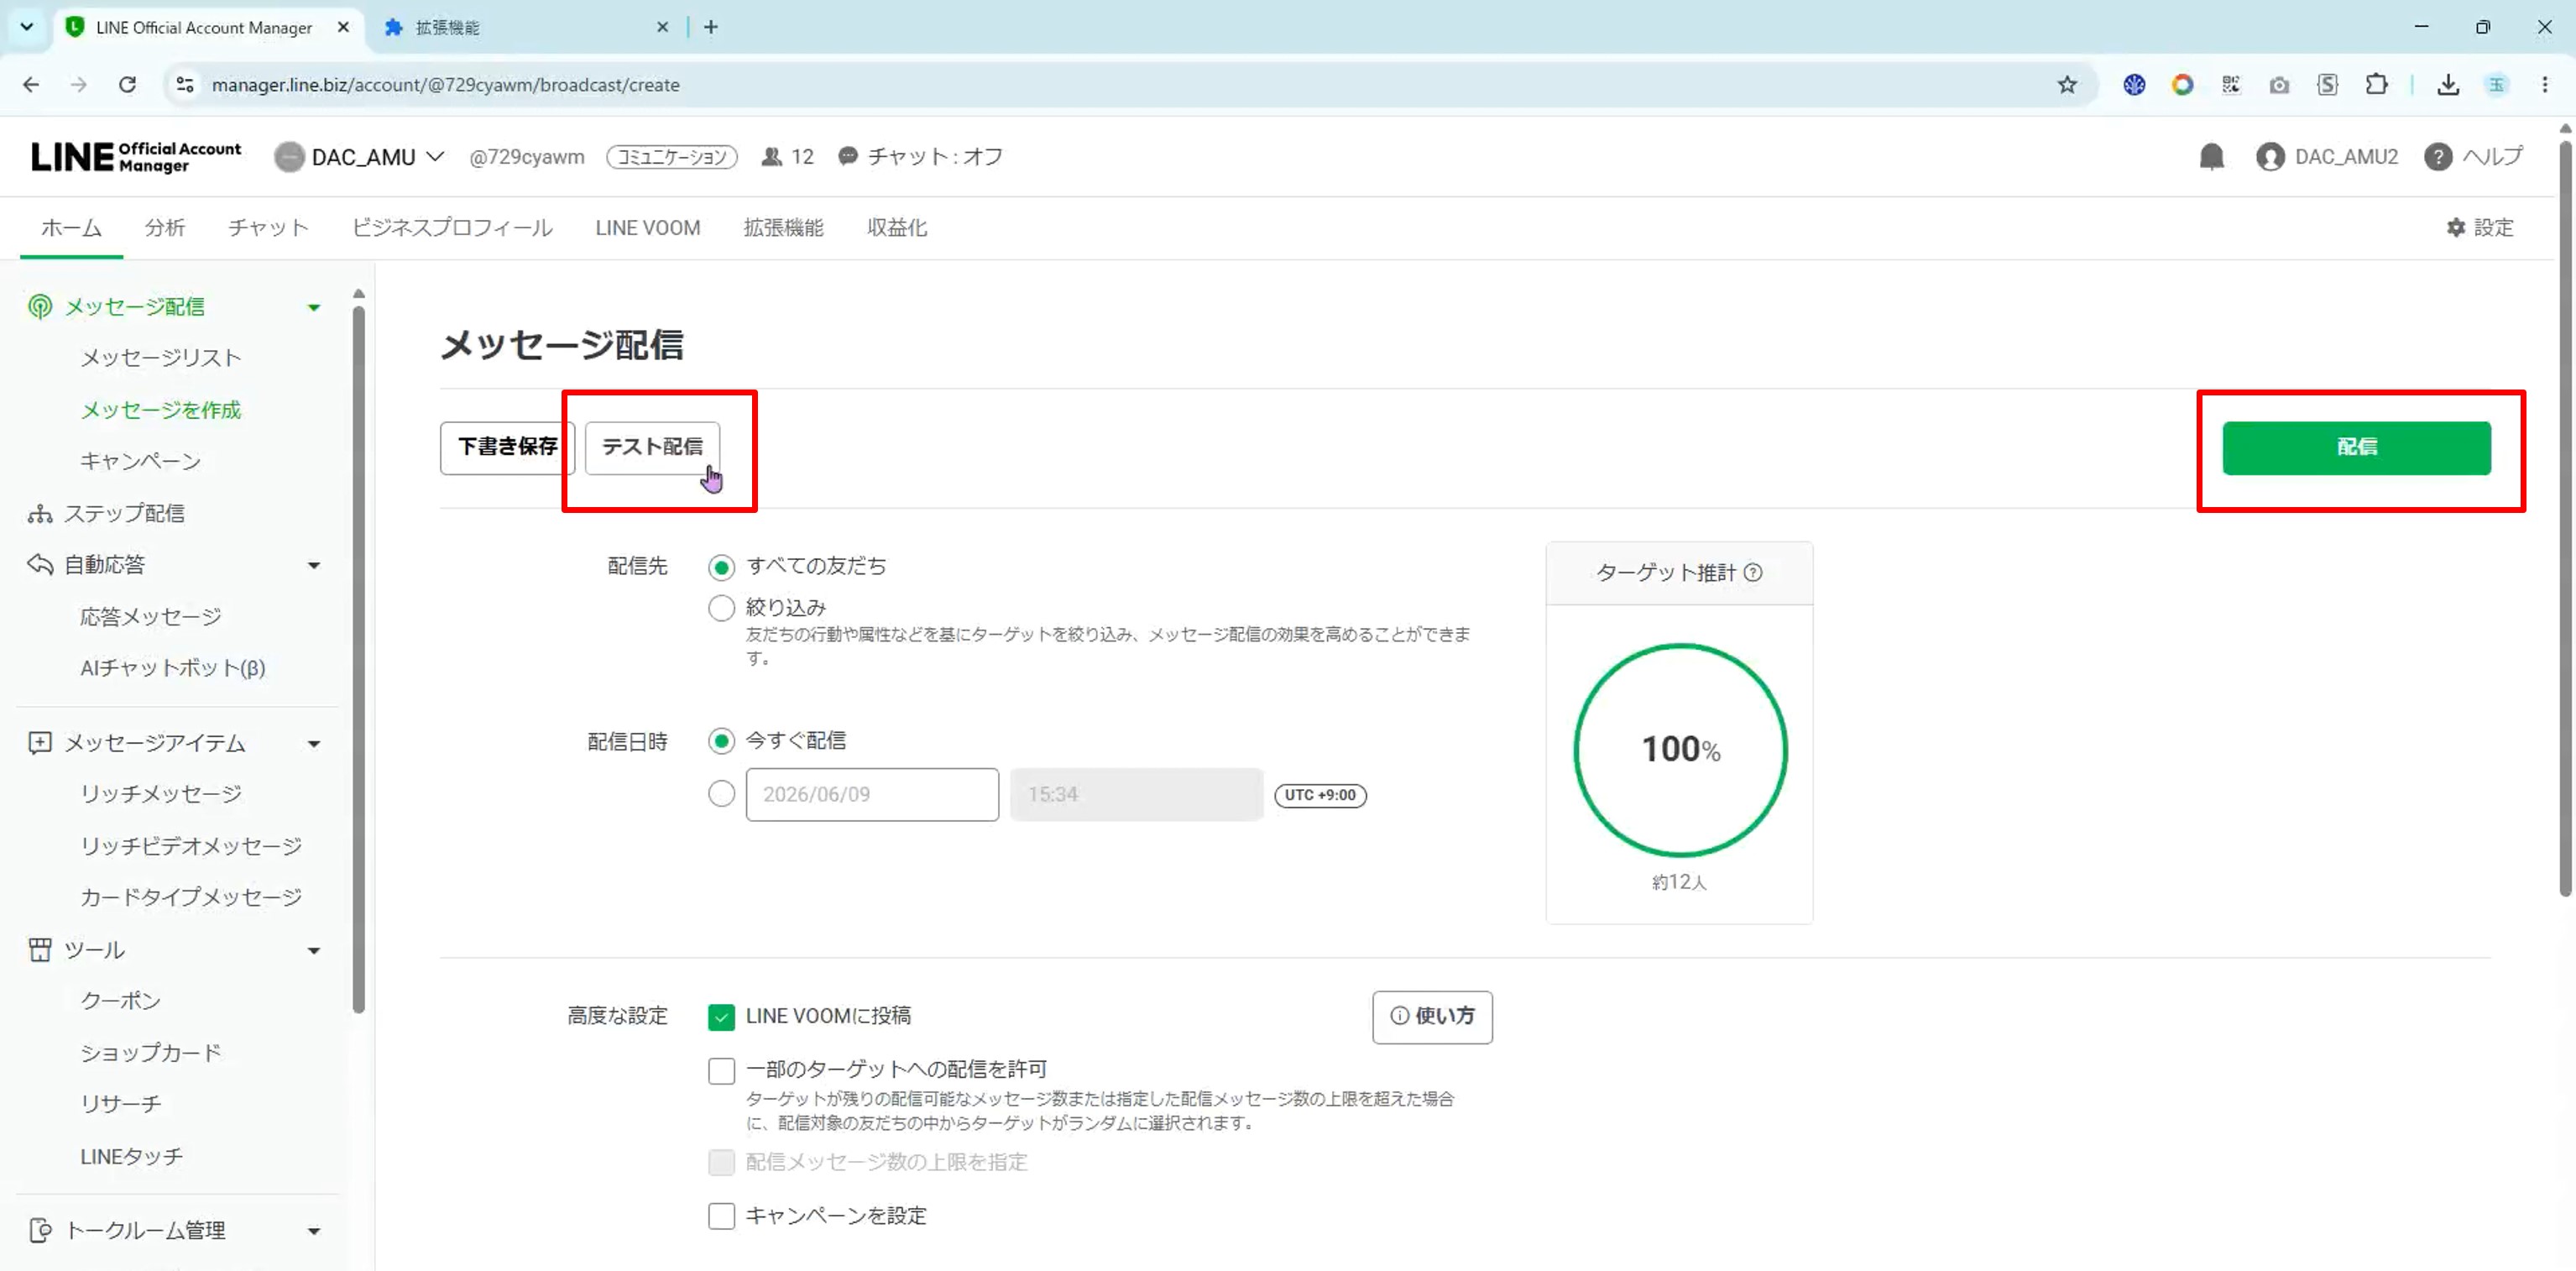Screen dimensions: 2576x1271
Task: Click the browser address bar URL
Action: 446,85
